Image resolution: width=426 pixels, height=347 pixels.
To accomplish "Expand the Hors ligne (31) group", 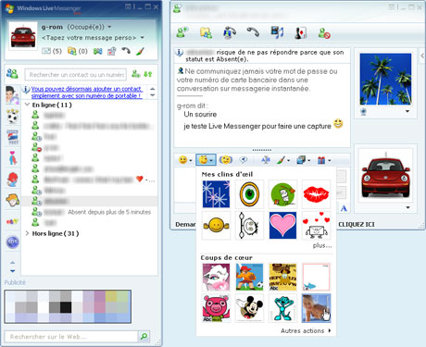I will [27, 233].
